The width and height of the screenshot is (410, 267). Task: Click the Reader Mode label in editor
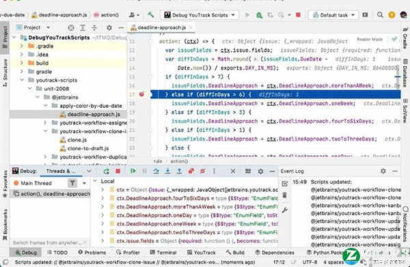click(x=370, y=39)
